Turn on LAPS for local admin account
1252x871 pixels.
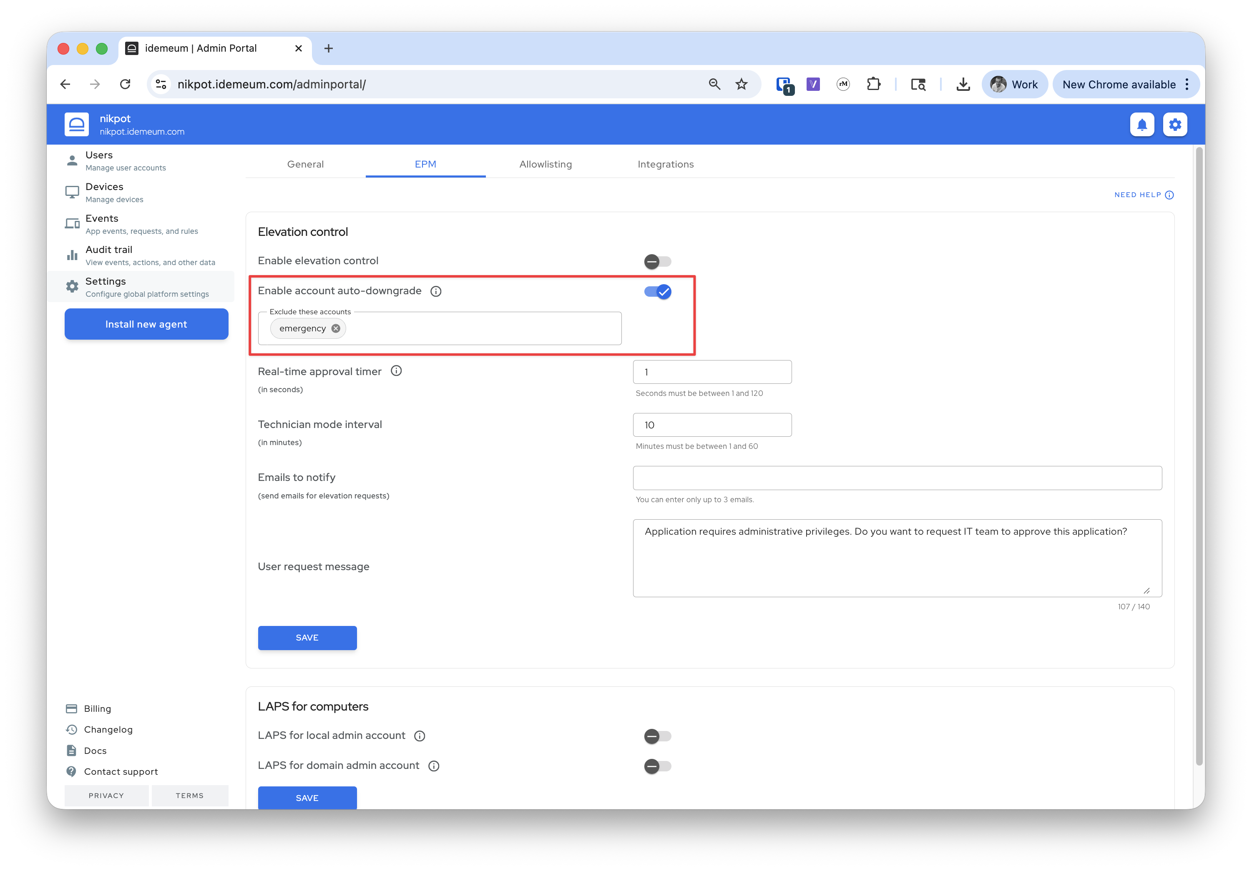click(657, 736)
